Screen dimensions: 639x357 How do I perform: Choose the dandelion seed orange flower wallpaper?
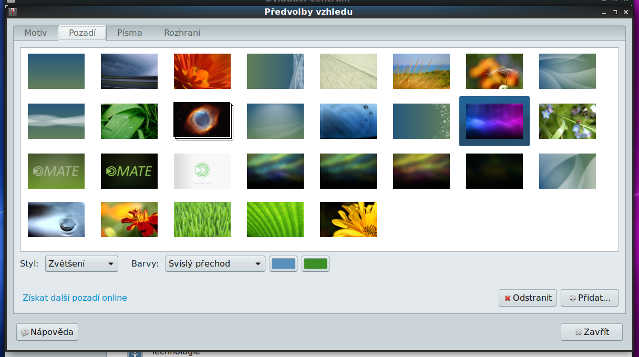494,71
